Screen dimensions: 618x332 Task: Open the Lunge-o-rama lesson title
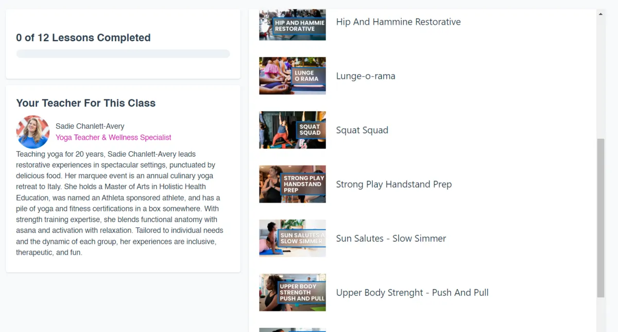[366, 76]
